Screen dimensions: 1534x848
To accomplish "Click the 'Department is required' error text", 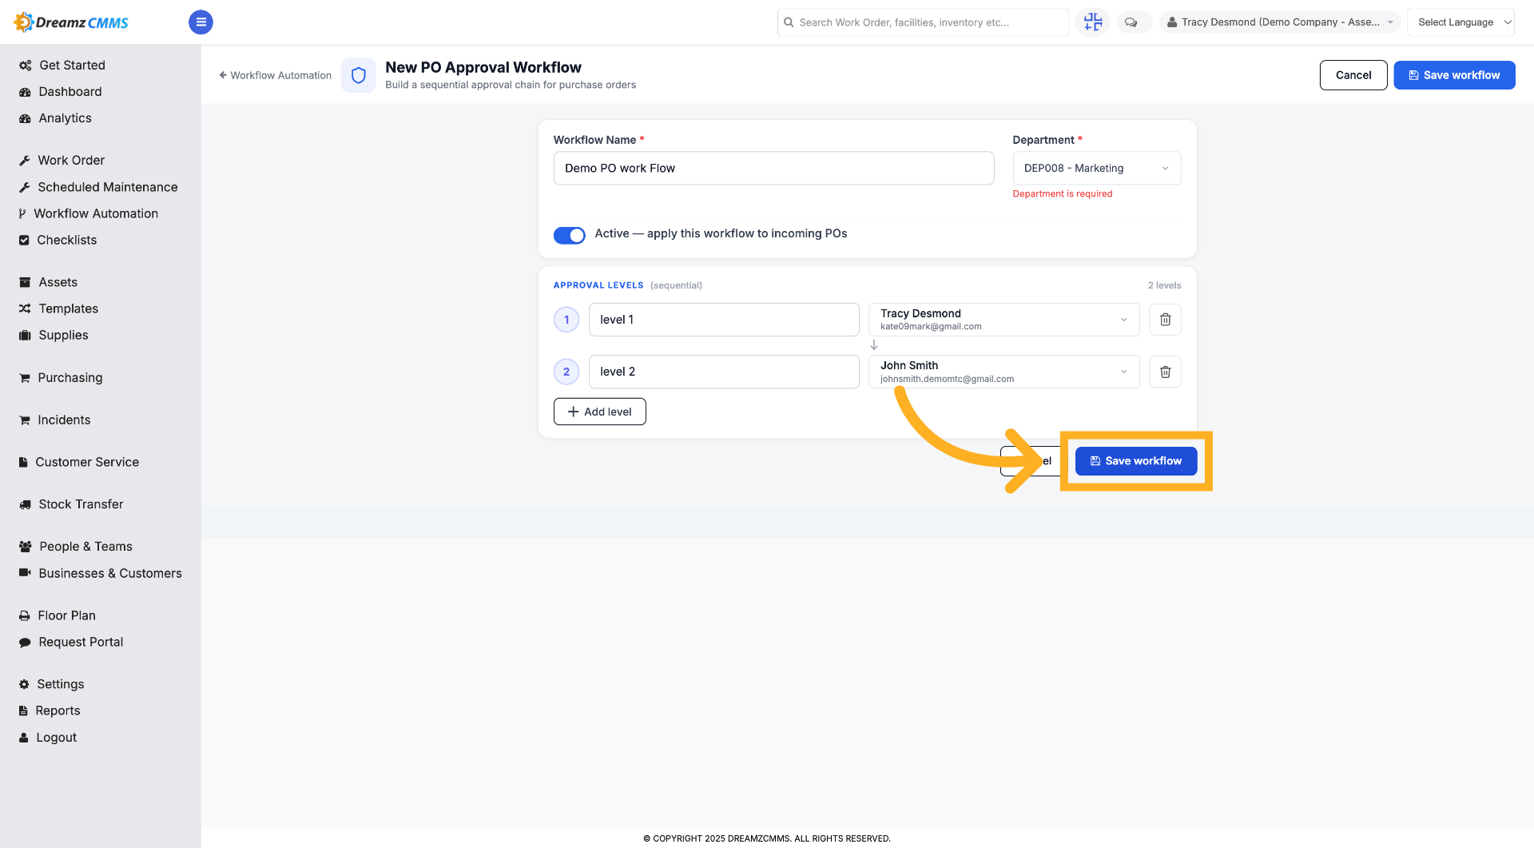I will point(1062,193).
